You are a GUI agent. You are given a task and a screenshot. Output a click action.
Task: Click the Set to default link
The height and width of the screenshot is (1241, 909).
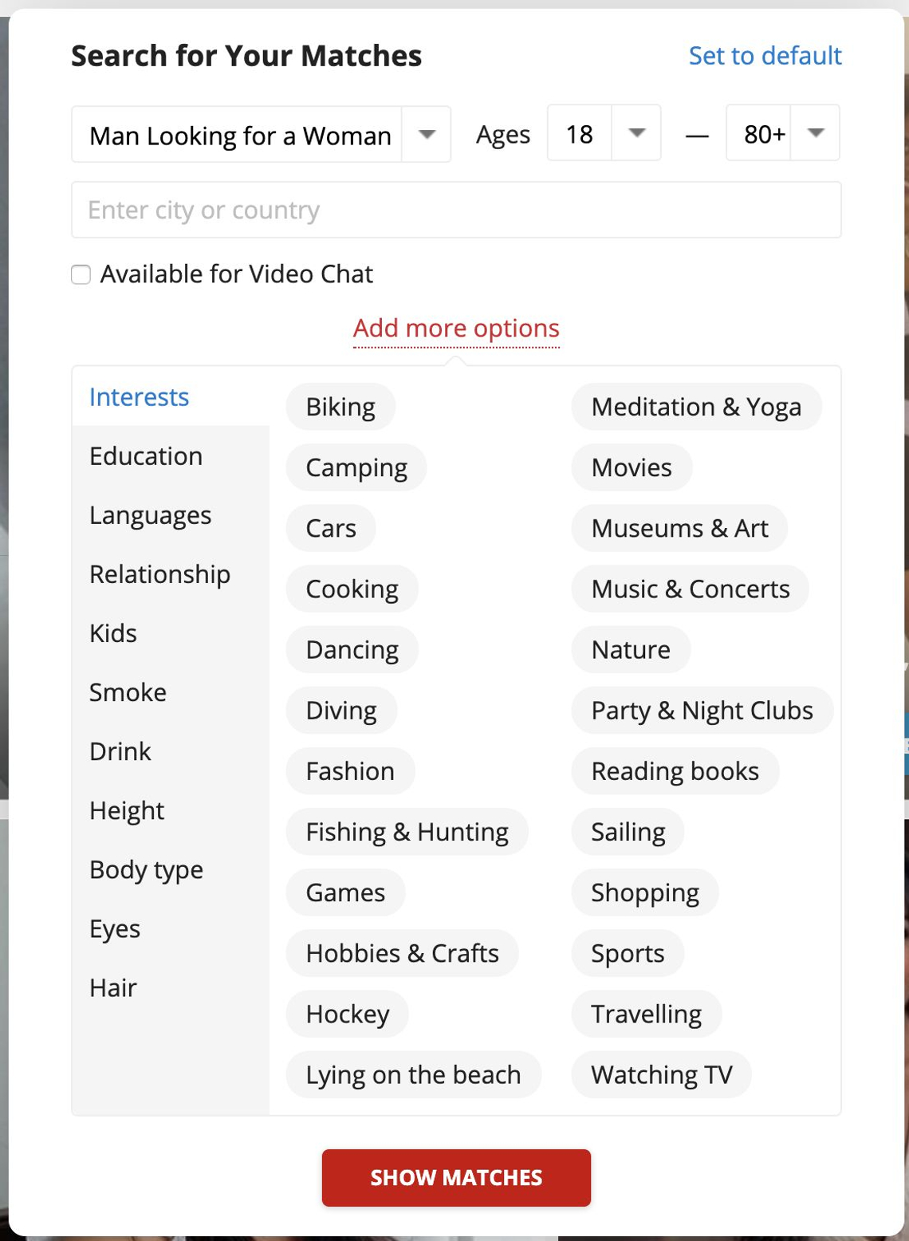click(765, 55)
